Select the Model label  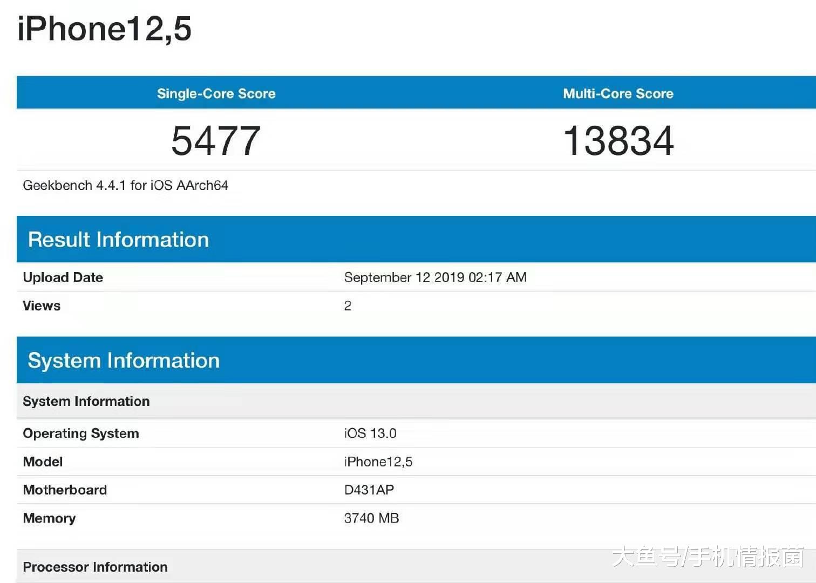[43, 462]
